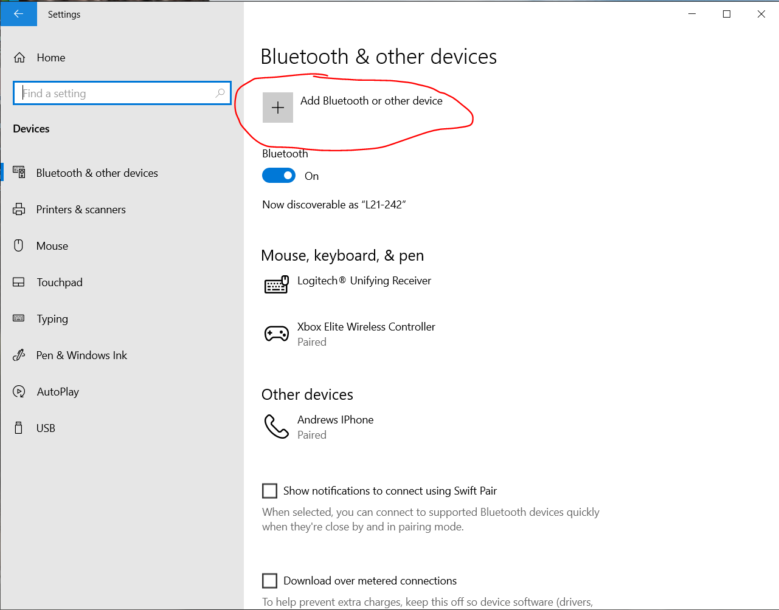The height and width of the screenshot is (610, 779).
Task: Check Download over metered connections
Action: pos(269,581)
